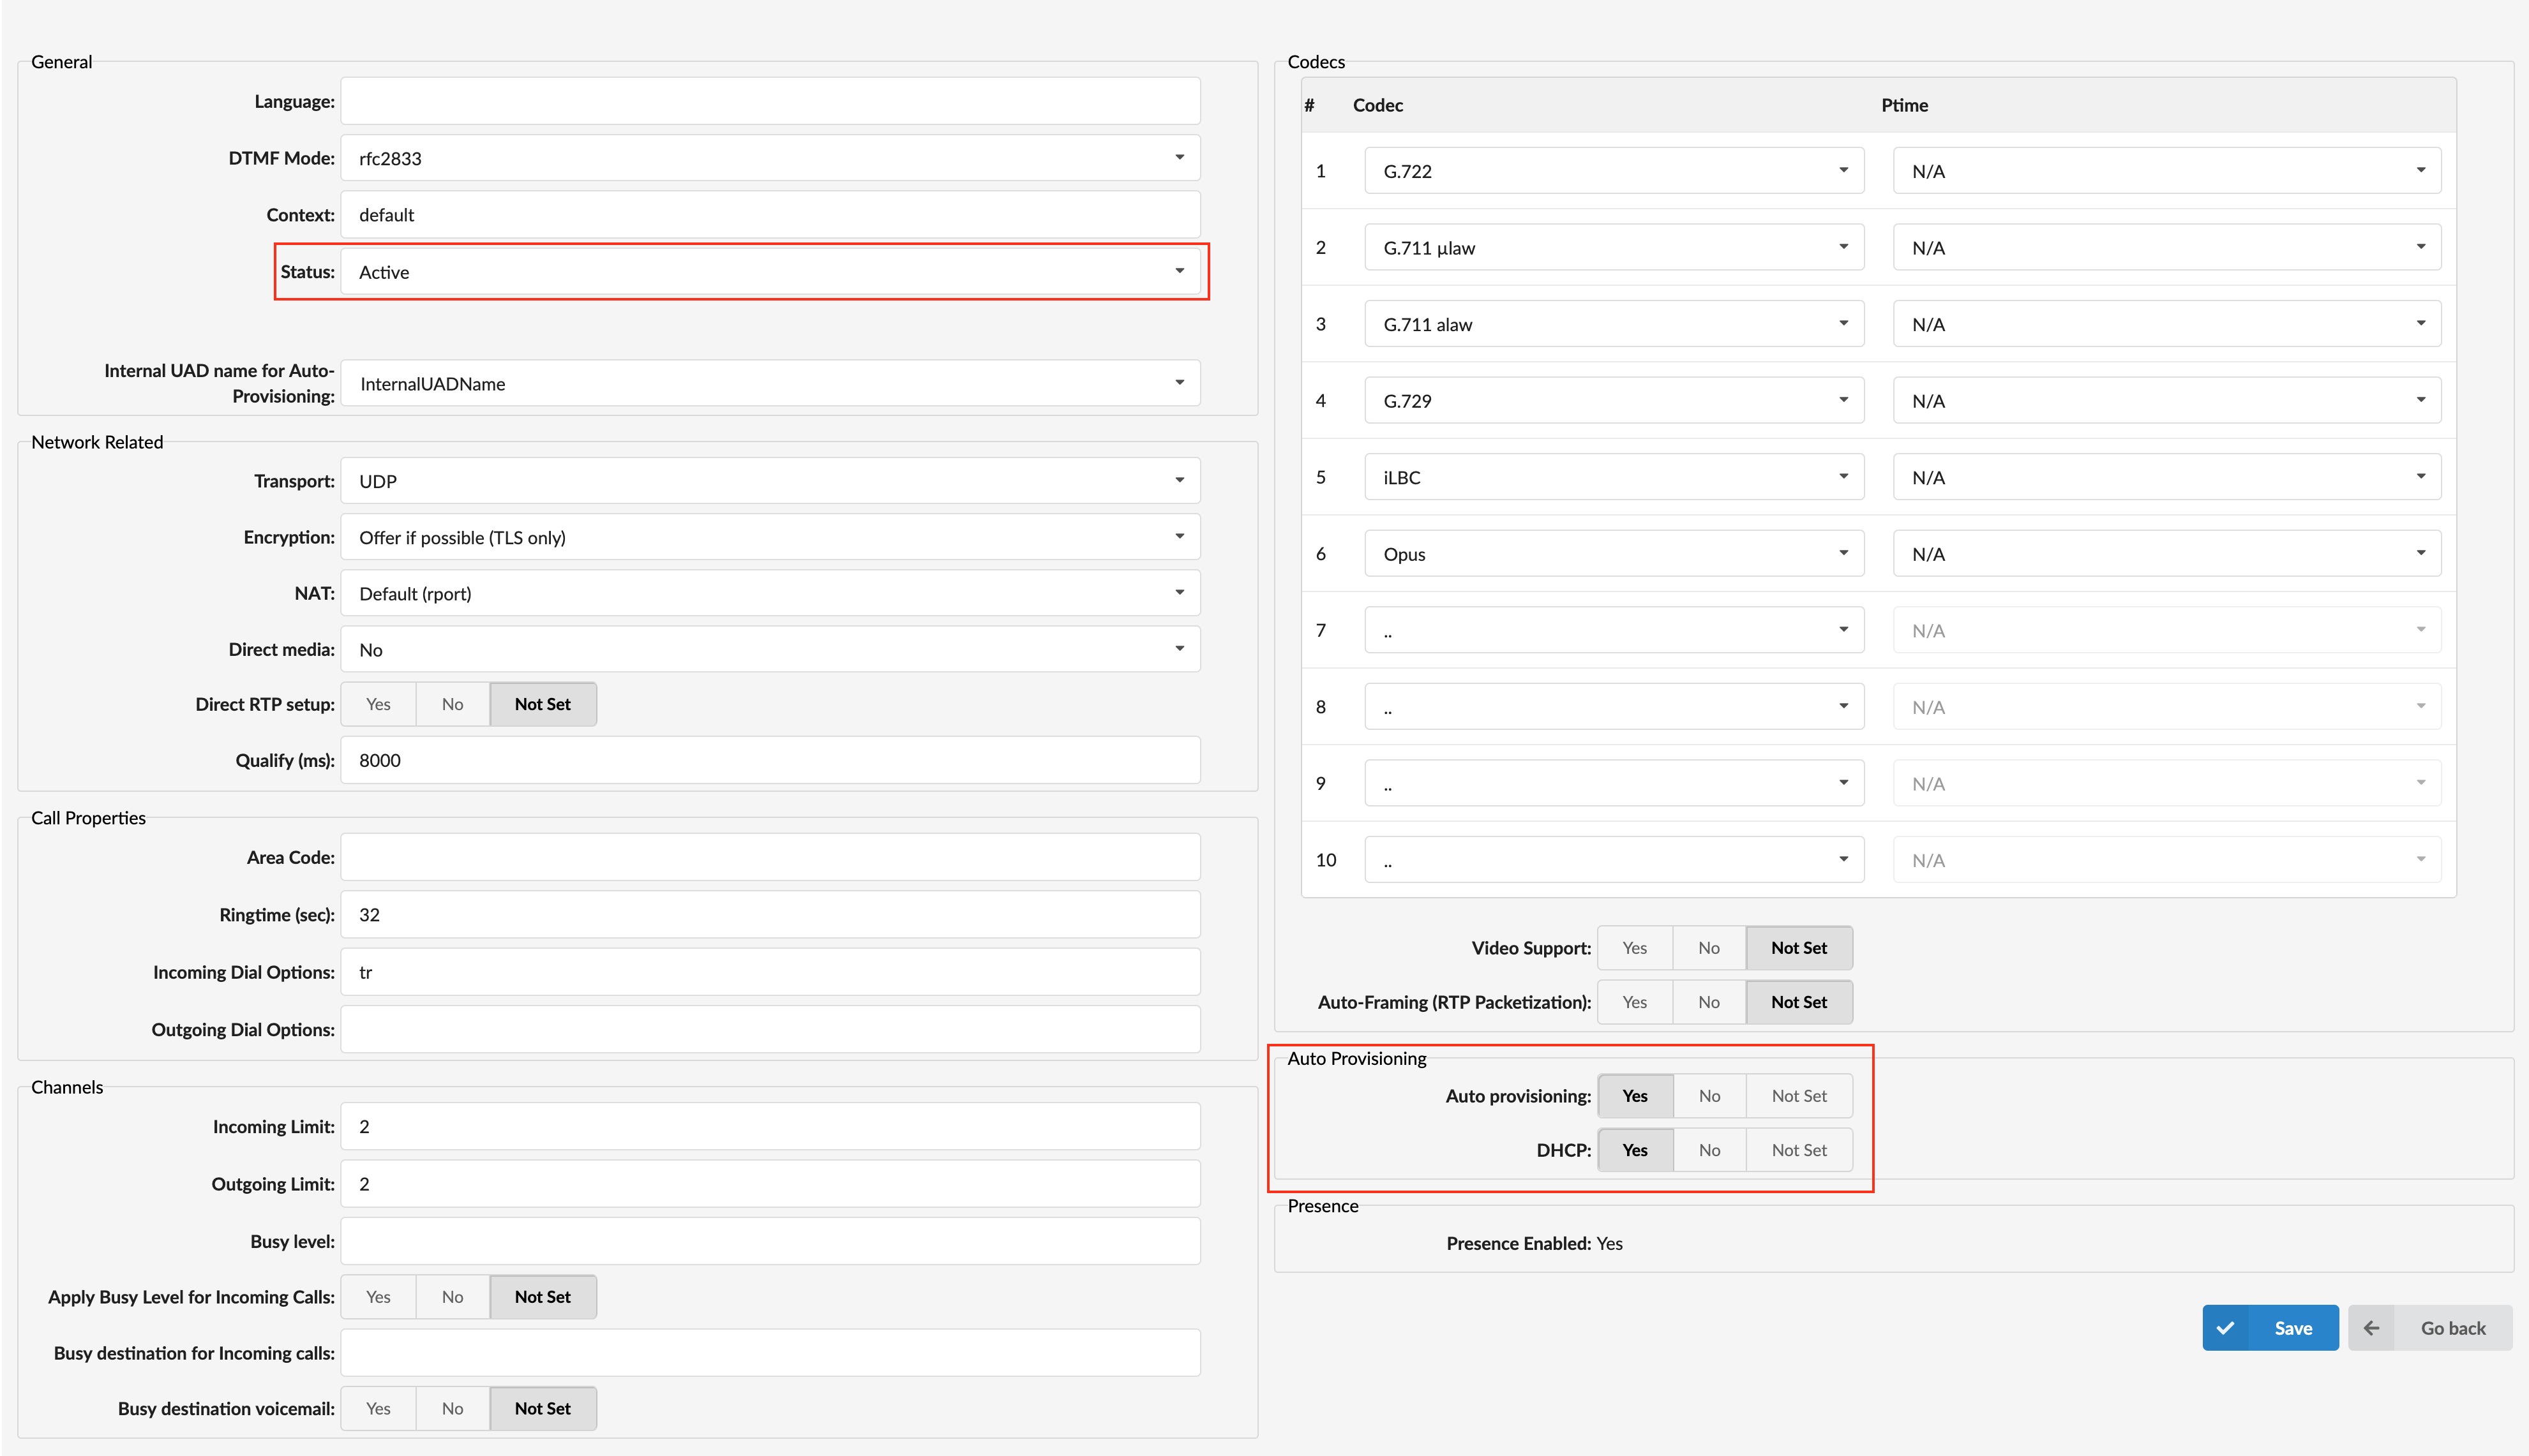Click the Ptime caret in codec row 1

tap(2421, 171)
